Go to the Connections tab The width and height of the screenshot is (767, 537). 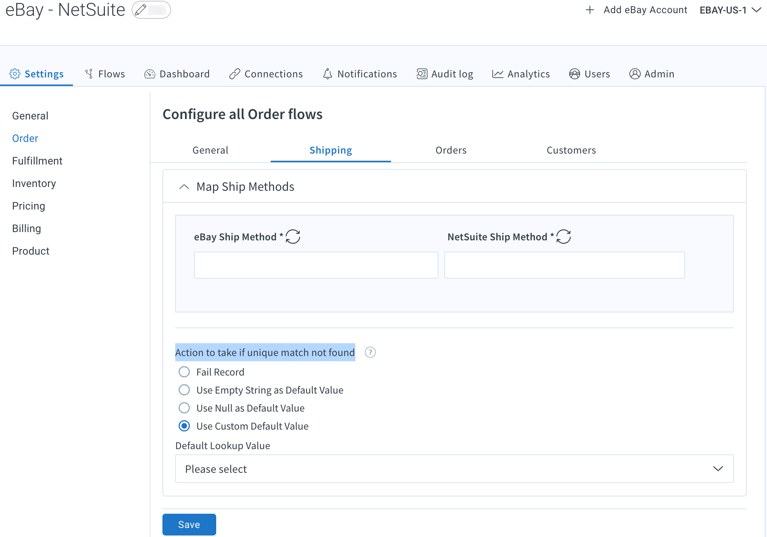266,74
